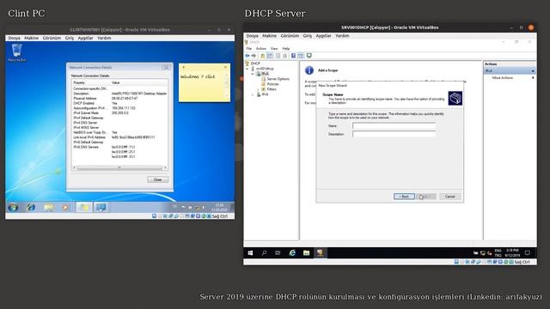Open Makine menu in server VirtualBox window
550x309 pixels.
[269, 36]
